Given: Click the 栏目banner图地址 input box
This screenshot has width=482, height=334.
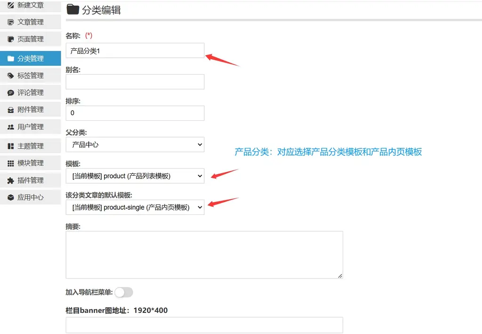Looking at the screenshot, I should (204, 325).
